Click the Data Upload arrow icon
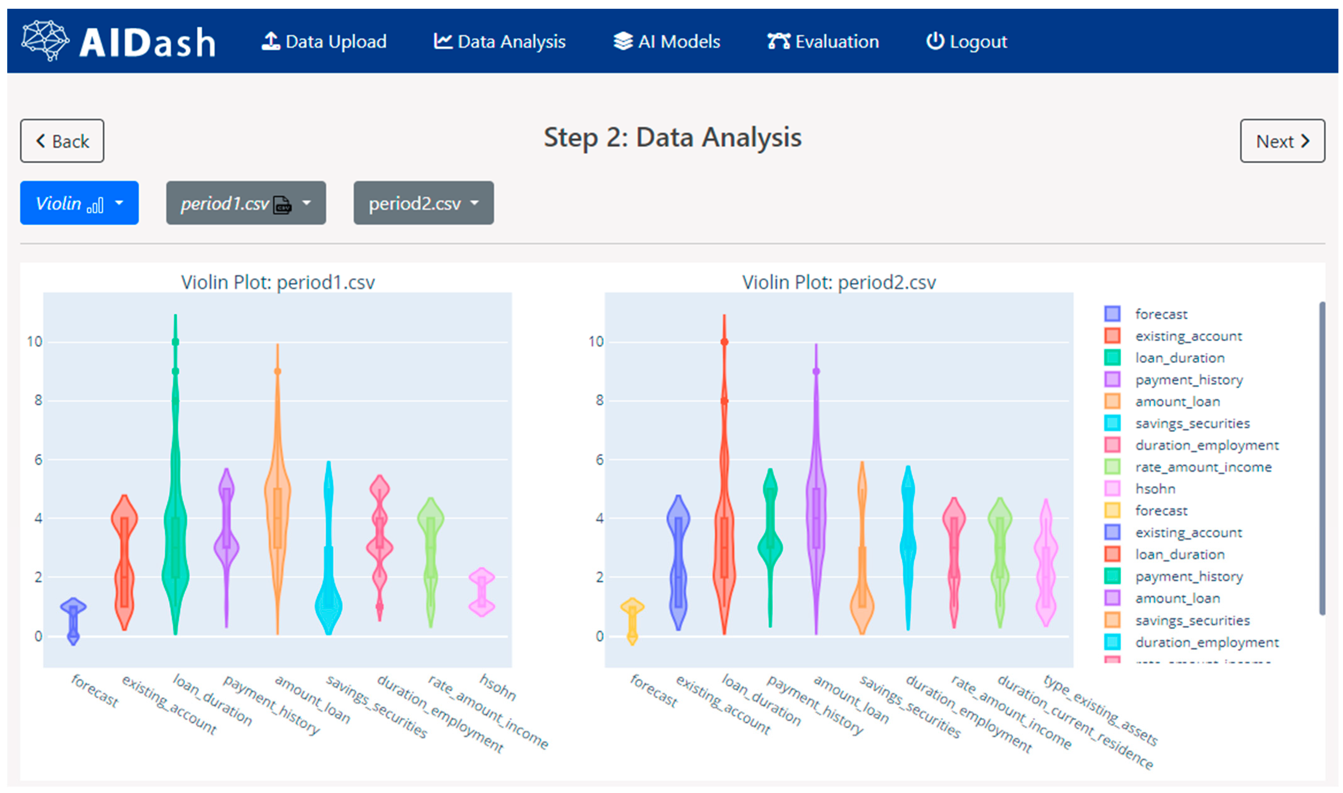1343x793 pixels. [x=271, y=41]
